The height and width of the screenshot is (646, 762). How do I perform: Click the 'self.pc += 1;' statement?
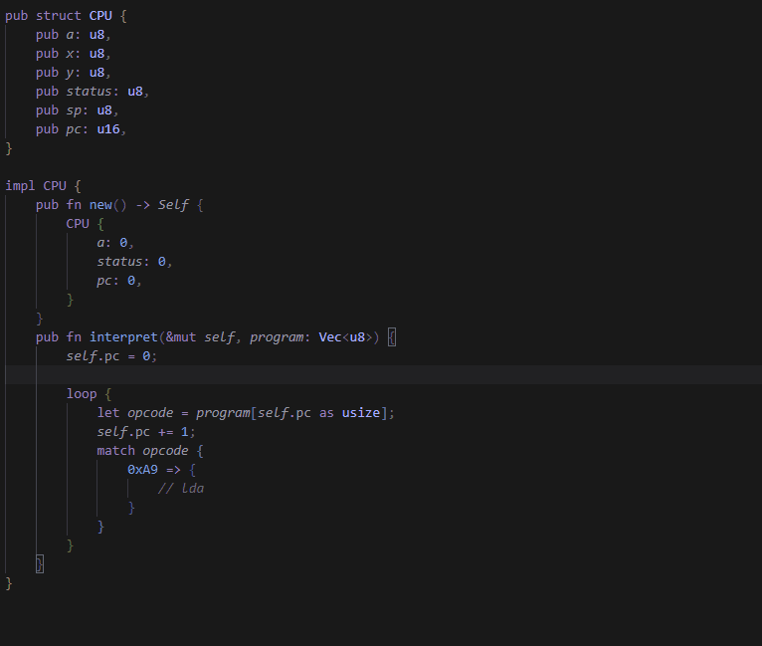[x=146, y=432]
